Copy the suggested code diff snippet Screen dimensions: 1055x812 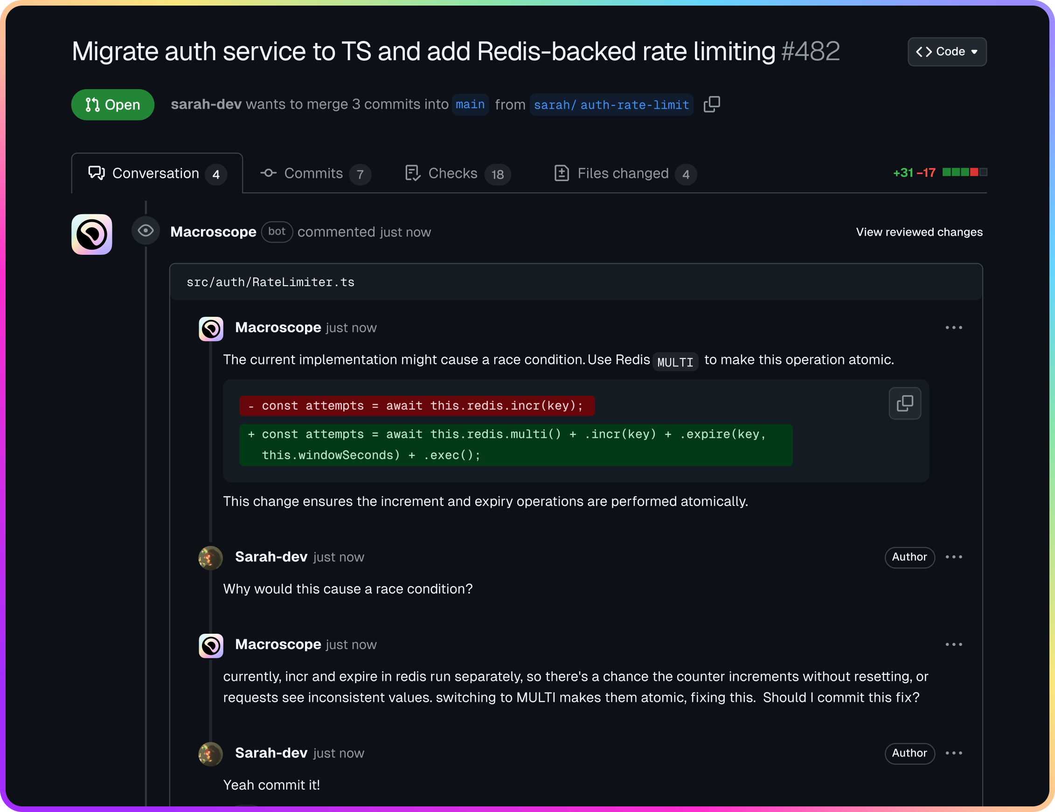(905, 403)
